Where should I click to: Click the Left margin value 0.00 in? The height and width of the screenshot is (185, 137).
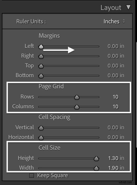pos(116,46)
